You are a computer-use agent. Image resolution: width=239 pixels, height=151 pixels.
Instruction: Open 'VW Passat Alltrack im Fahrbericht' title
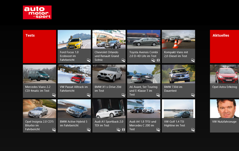[74, 89]
